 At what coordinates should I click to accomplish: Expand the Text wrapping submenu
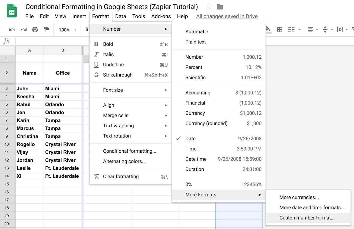[x=118, y=126]
